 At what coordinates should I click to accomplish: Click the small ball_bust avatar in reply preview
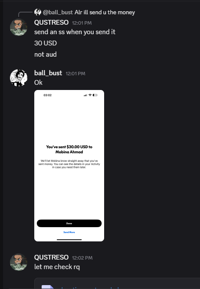tap(38, 12)
